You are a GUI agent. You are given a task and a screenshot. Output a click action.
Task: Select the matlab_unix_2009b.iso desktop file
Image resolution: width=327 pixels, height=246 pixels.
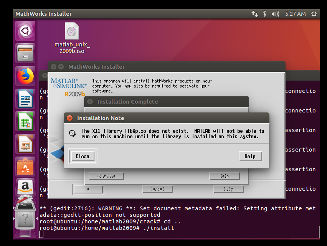click(72, 38)
